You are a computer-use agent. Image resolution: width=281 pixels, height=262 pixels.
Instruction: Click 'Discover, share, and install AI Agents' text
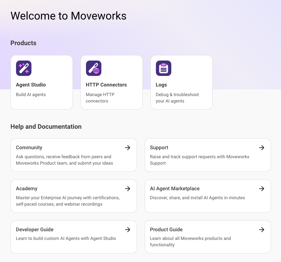pyautogui.click(x=197, y=198)
